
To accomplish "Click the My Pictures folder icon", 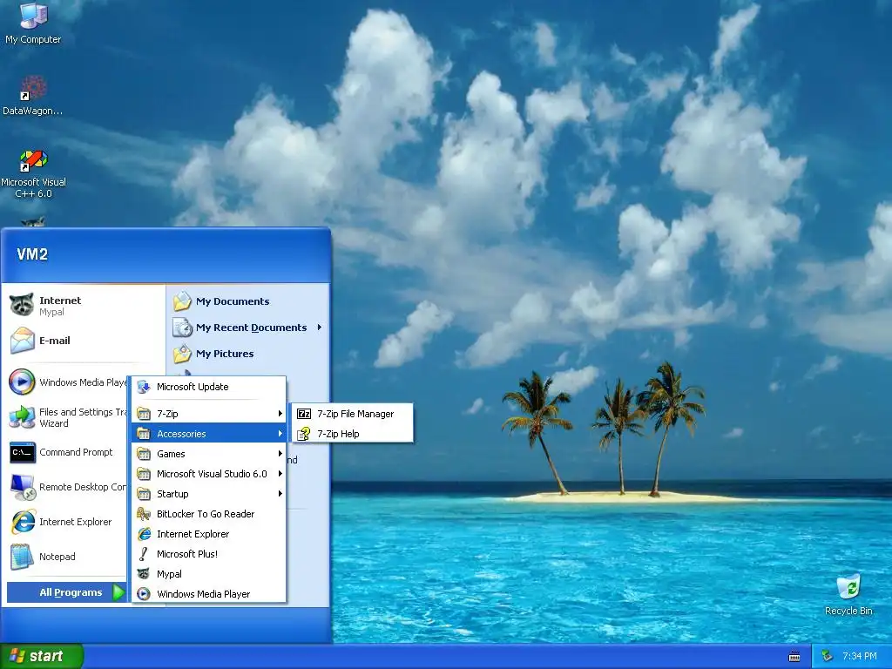I will tap(183, 354).
